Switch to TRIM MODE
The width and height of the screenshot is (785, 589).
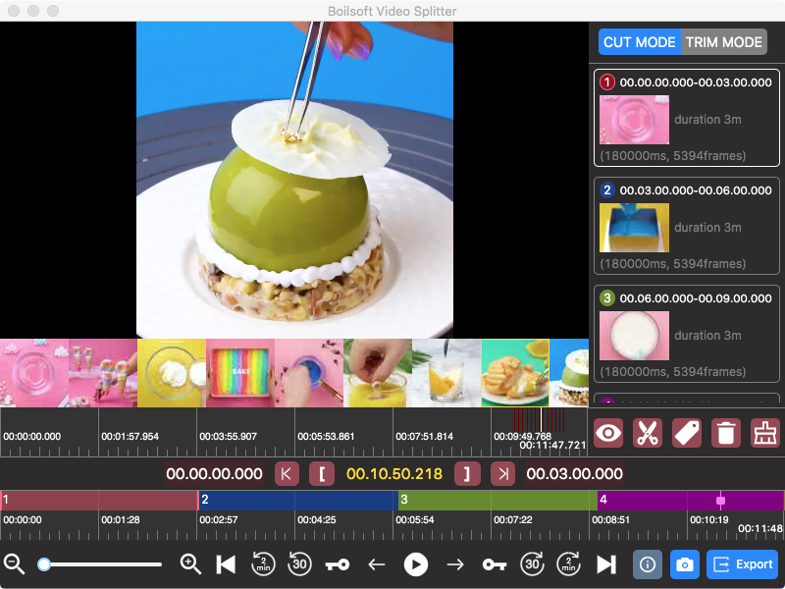[x=723, y=42]
